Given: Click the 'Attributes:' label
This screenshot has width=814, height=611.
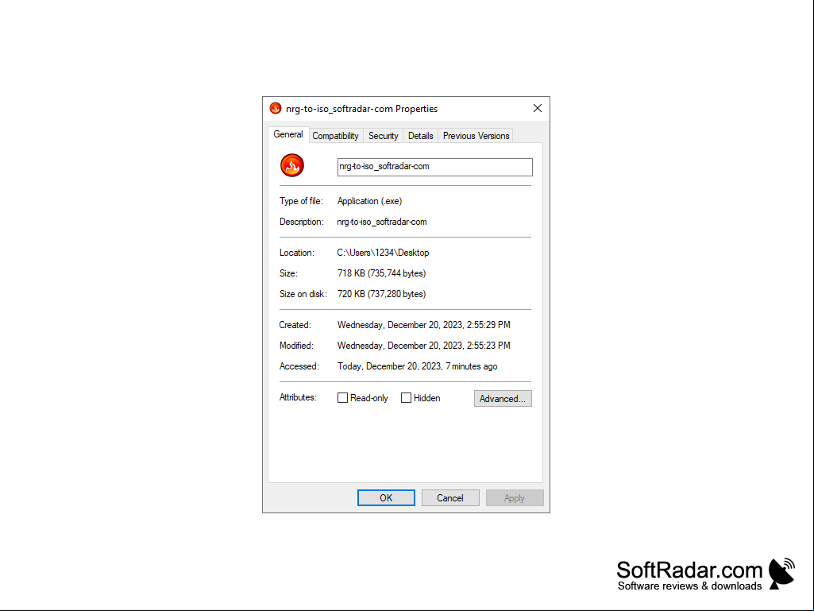Looking at the screenshot, I should tap(298, 397).
